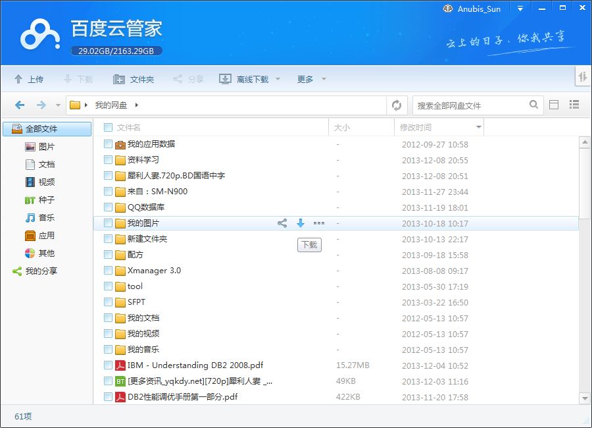Viewport: 592px width, 428px height.
Task: Click 文件夹 label to create folder
Action: (x=142, y=80)
